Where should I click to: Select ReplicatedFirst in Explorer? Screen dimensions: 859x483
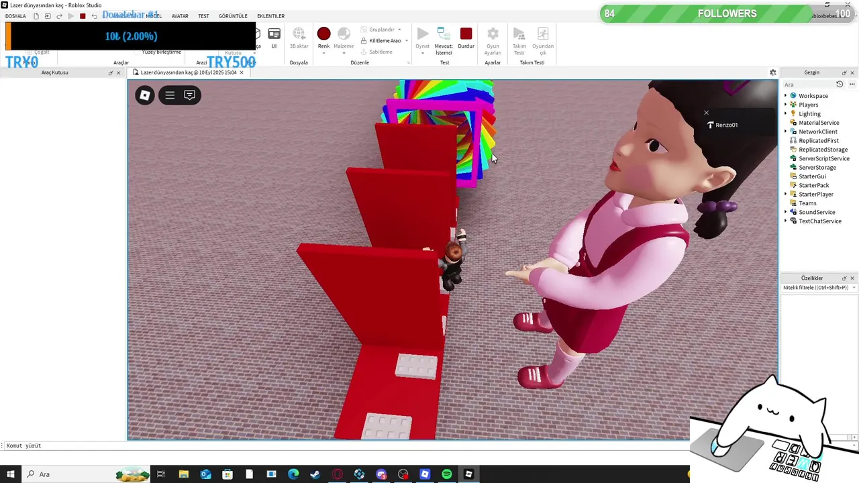click(818, 141)
